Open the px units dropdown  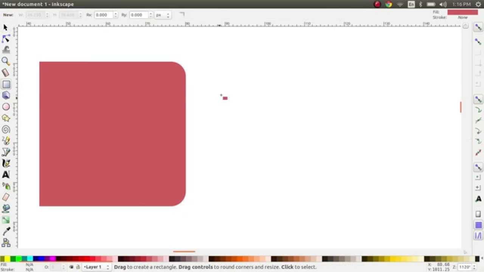[x=163, y=15]
